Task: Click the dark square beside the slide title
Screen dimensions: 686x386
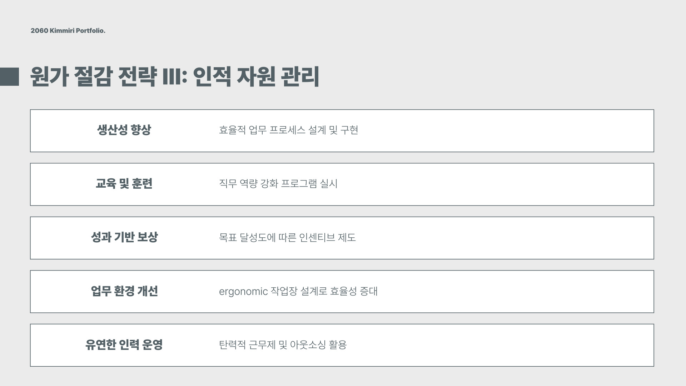Action: [x=9, y=76]
